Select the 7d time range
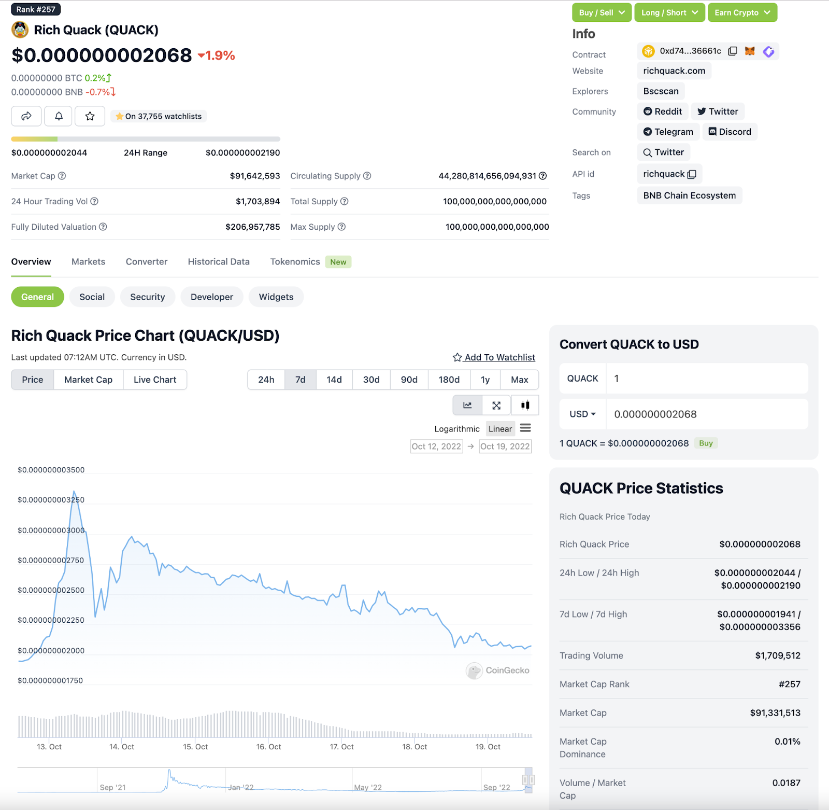Screen dimensions: 829x810 301,380
